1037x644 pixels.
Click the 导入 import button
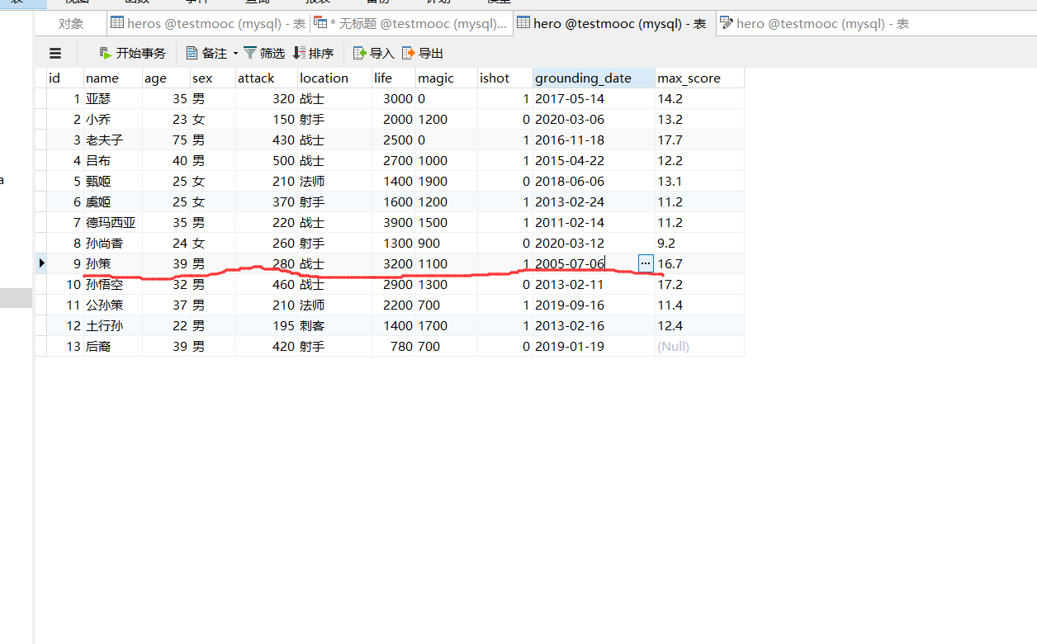[x=374, y=54]
